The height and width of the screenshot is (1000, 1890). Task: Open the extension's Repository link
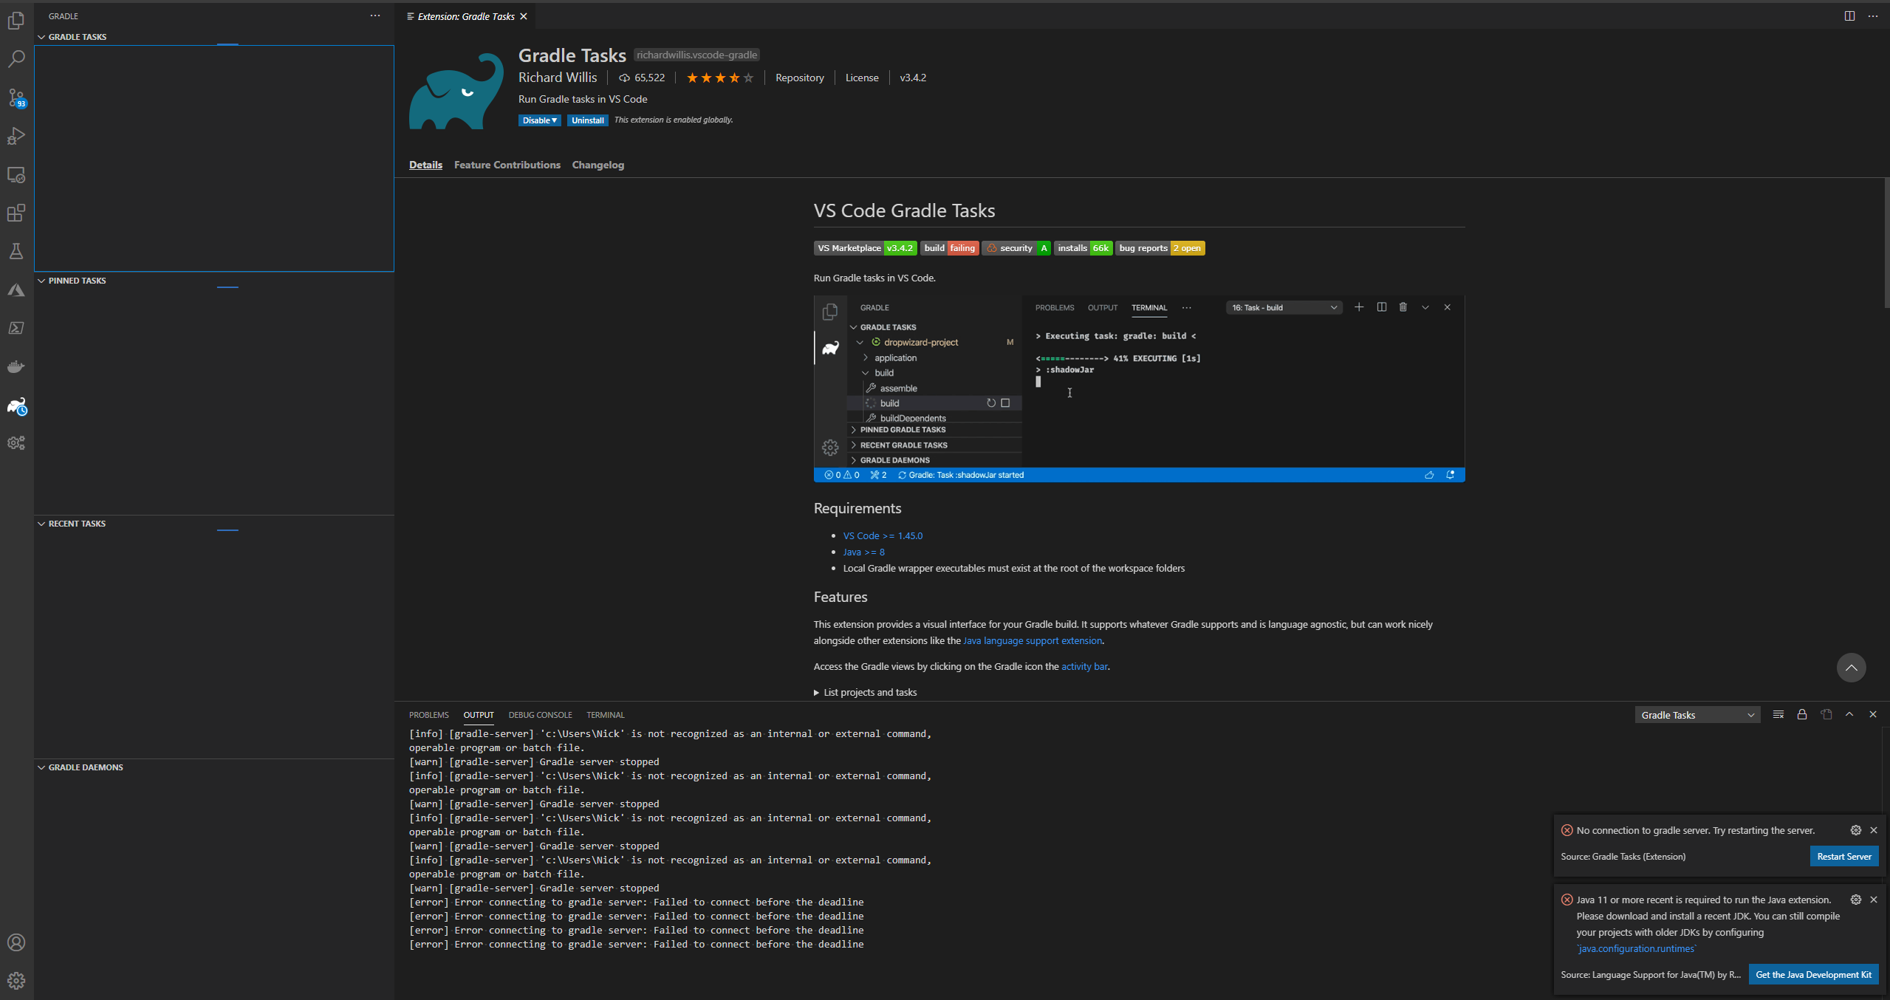coord(799,77)
